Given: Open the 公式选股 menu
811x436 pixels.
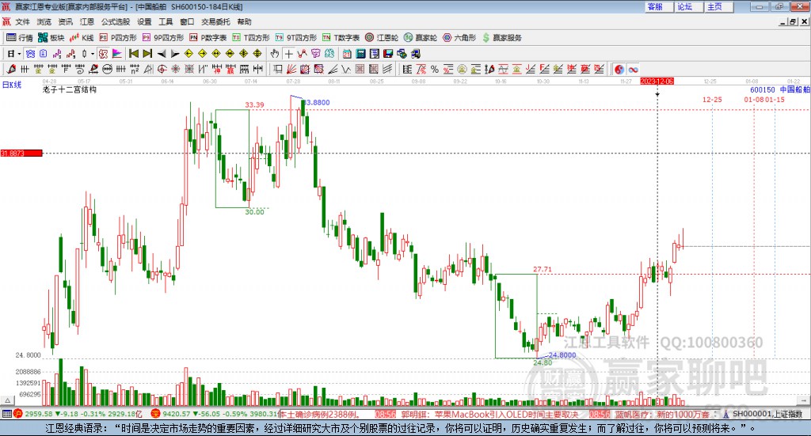Looking at the screenshot, I should click(116, 21).
